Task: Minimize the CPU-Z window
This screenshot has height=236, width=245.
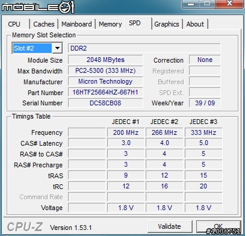Action: pyautogui.click(x=191, y=4)
